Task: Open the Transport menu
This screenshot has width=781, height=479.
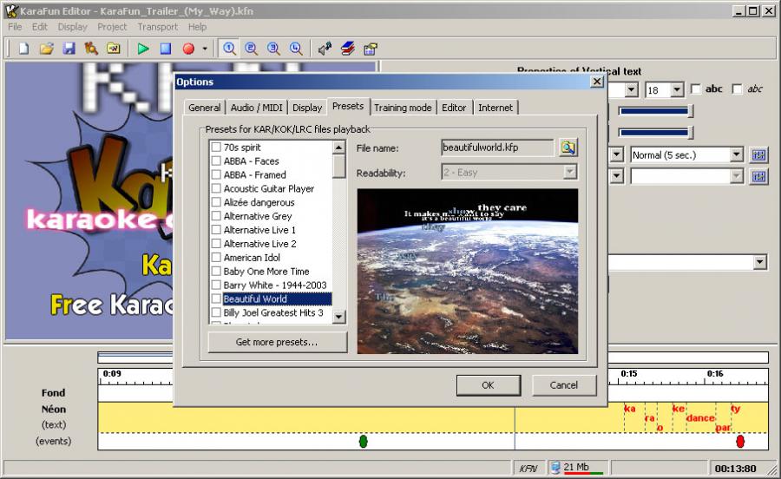Action: [157, 27]
